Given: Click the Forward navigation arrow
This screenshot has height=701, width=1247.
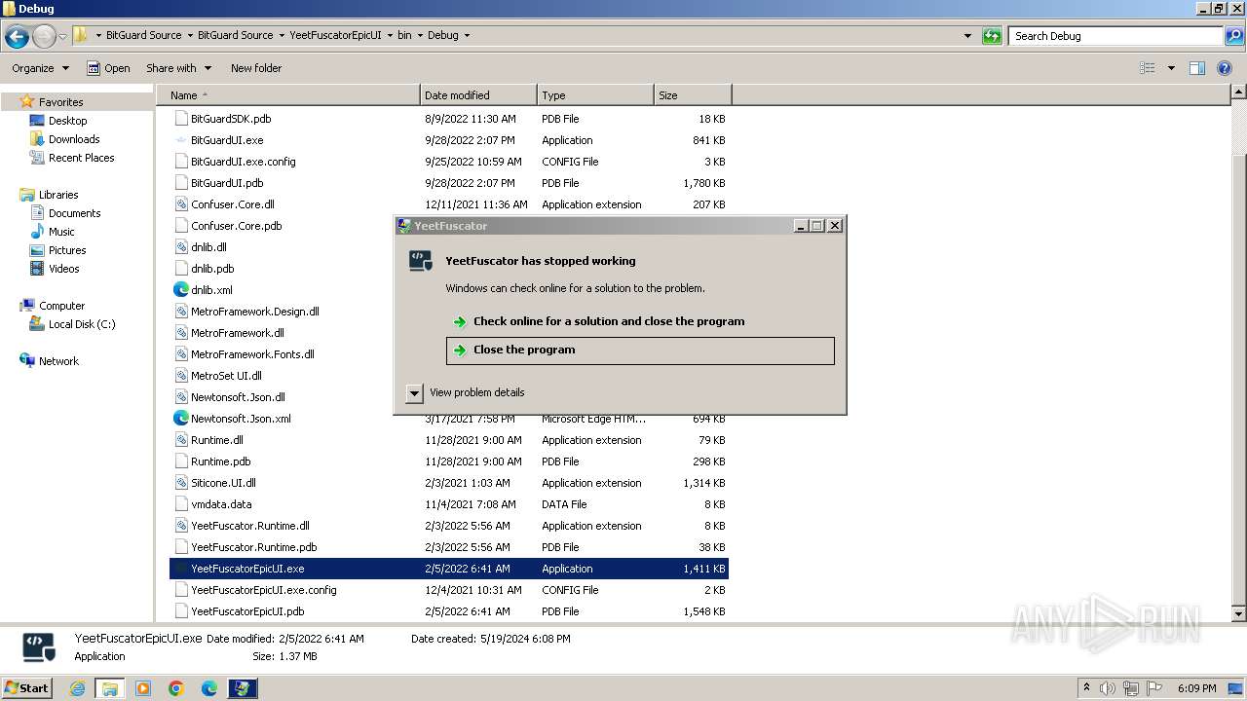Looking at the screenshot, I should click(44, 37).
